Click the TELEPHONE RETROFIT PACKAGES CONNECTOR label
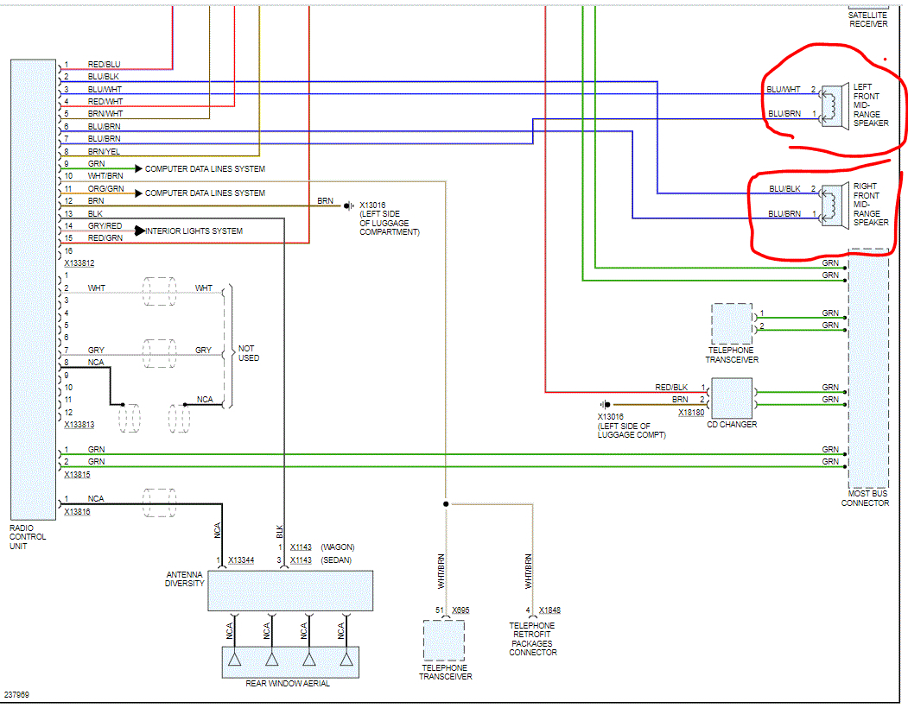 [x=533, y=639]
